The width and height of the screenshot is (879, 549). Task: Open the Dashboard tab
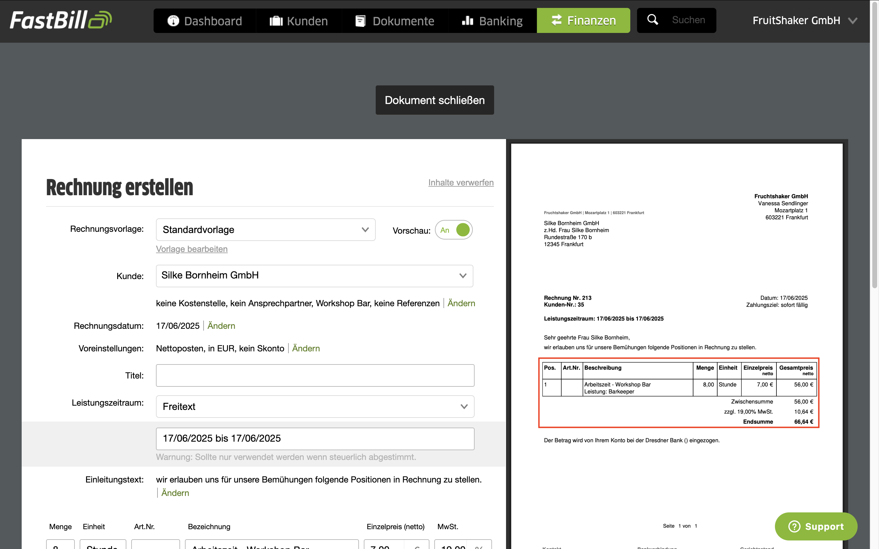205,21
